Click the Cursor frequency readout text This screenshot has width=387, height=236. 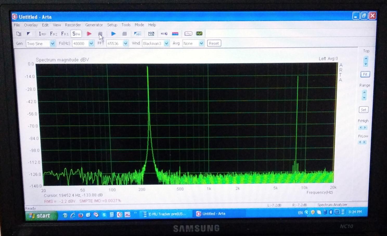tap(73, 195)
